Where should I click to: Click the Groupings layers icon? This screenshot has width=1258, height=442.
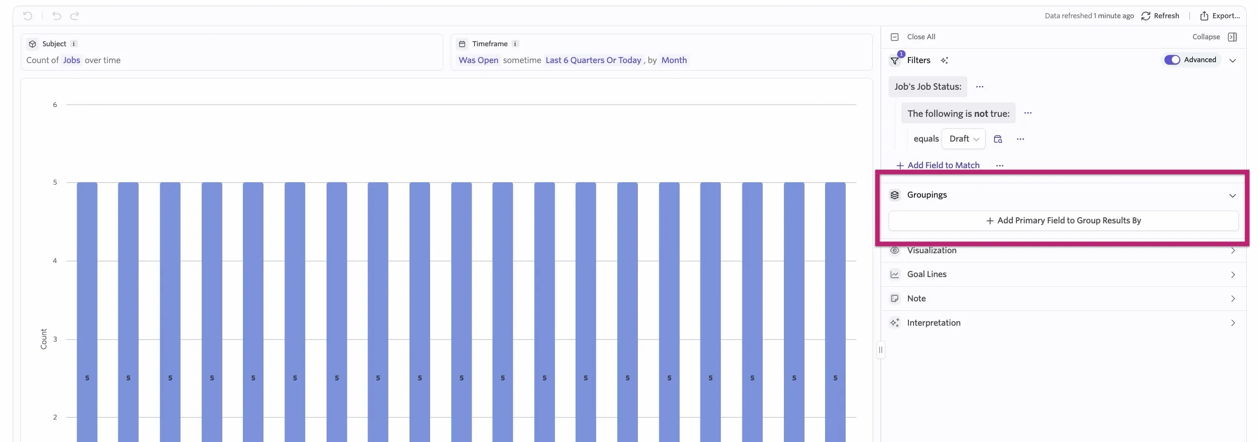(895, 195)
